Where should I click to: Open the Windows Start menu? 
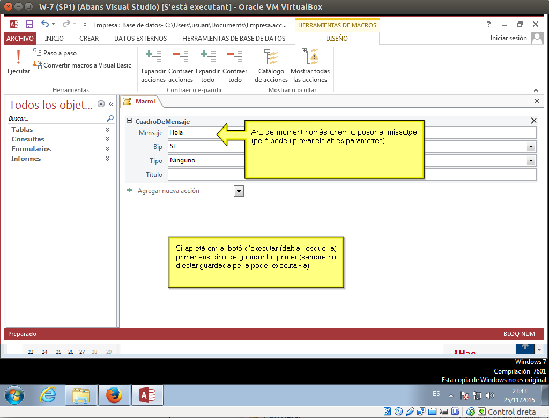click(x=14, y=395)
